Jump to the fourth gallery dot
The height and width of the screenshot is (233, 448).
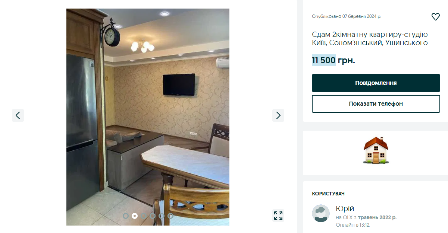coord(153,216)
